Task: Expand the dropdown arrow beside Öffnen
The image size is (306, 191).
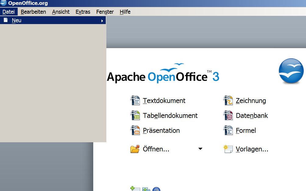Action: (200, 149)
